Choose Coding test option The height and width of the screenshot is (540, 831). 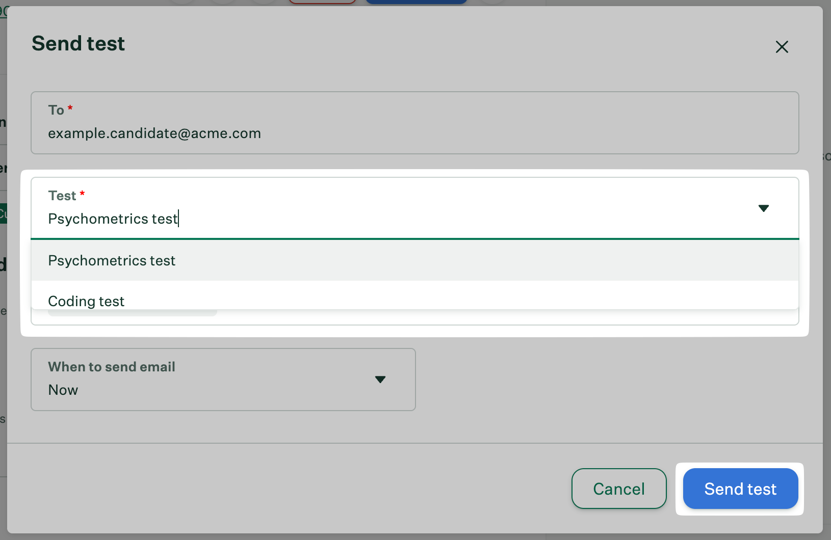pyautogui.click(x=86, y=301)
